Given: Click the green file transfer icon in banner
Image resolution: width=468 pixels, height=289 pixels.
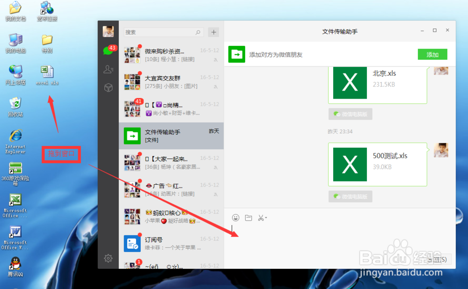Looking at the screenshot, I should (237, 54).
